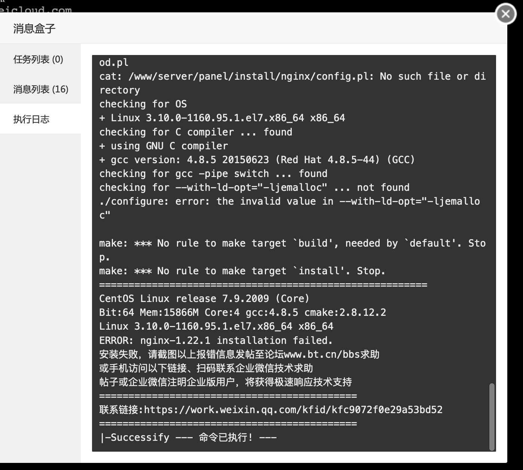Click the Successify 命令已执行 line
Image resolution: width=523 pixels, height=470 pixels.
pos(188,437)
